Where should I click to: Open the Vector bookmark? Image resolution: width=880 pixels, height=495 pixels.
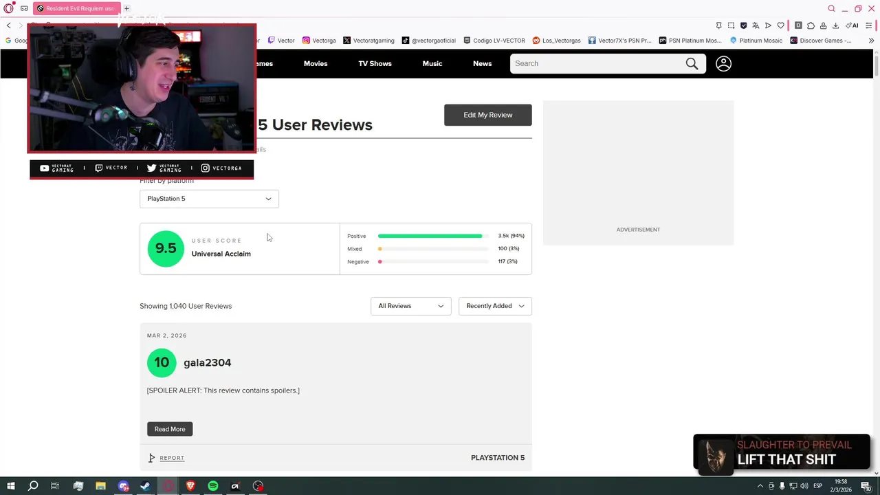click(281, 41)
